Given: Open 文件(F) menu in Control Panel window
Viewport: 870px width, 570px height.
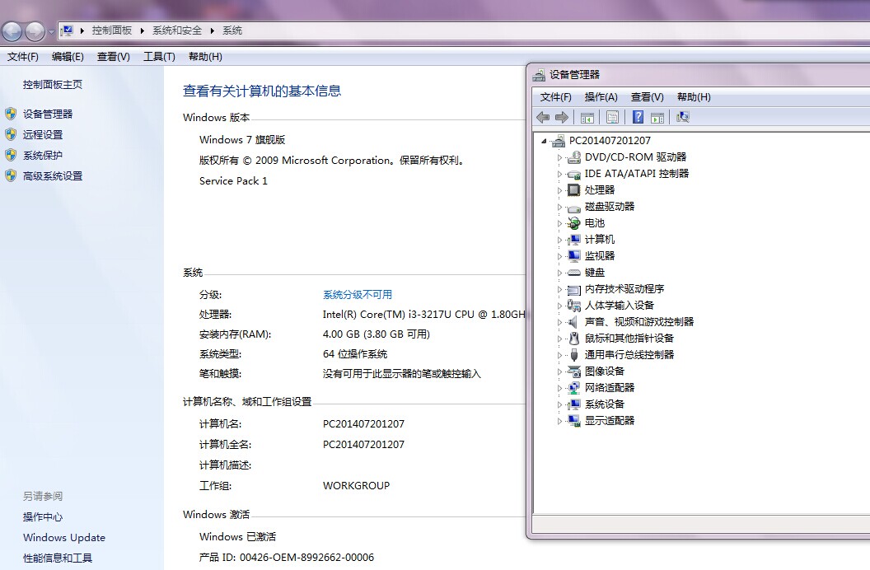Looking at the screenshot, I should tap(23, 57).
